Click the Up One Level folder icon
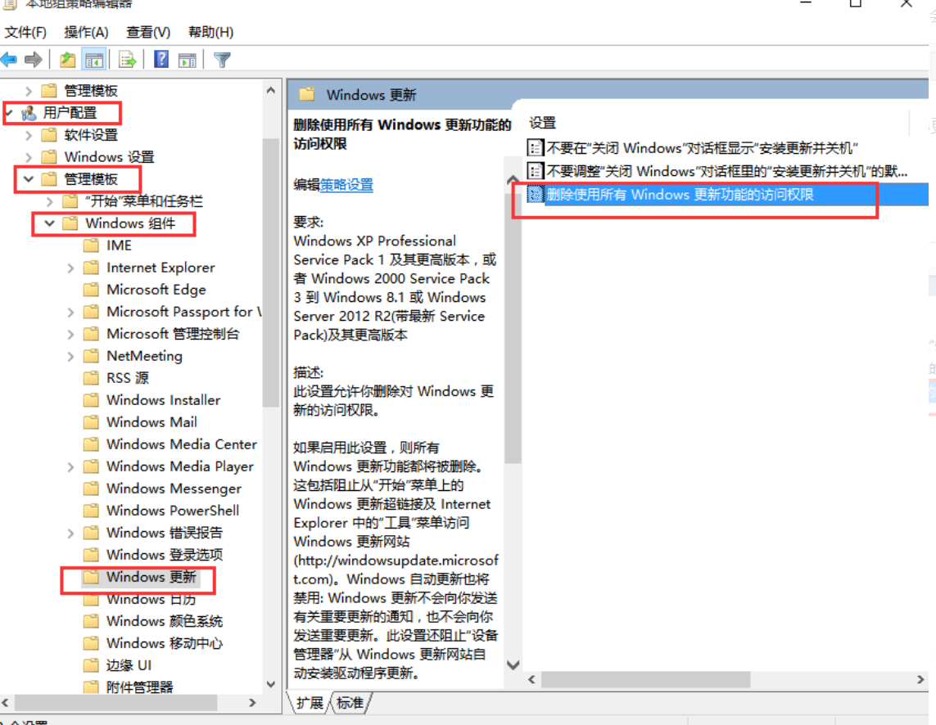 click(x=68, y=60)
